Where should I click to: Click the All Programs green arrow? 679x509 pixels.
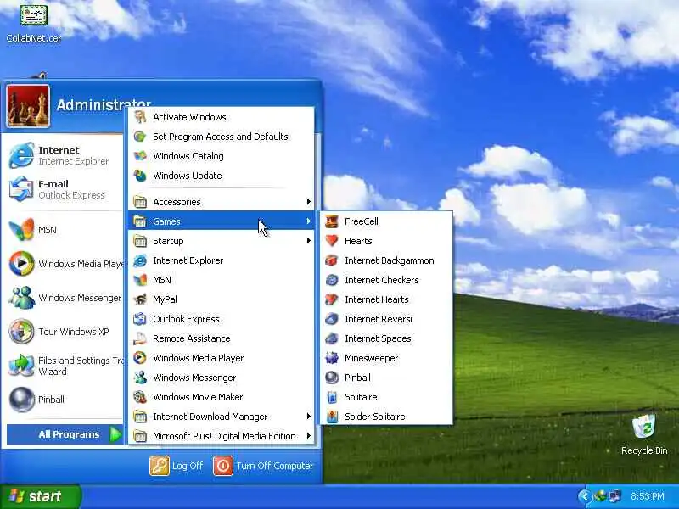click(x=115, y=434)
